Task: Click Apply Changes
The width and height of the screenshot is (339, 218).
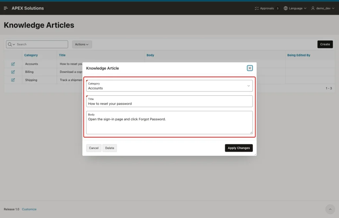Action: click(x=239, y=148)
